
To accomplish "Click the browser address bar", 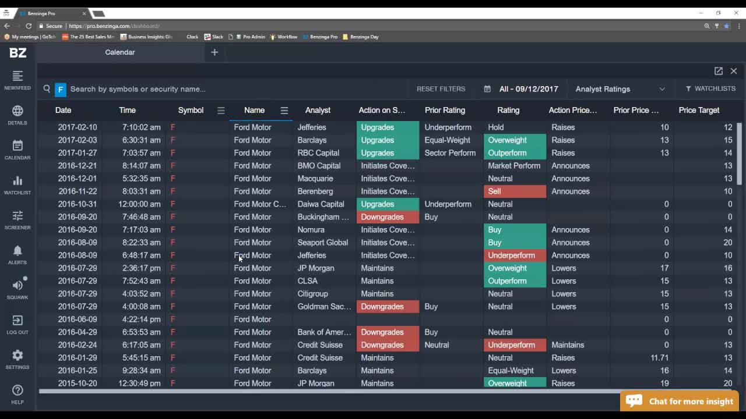I will [367, 26].
